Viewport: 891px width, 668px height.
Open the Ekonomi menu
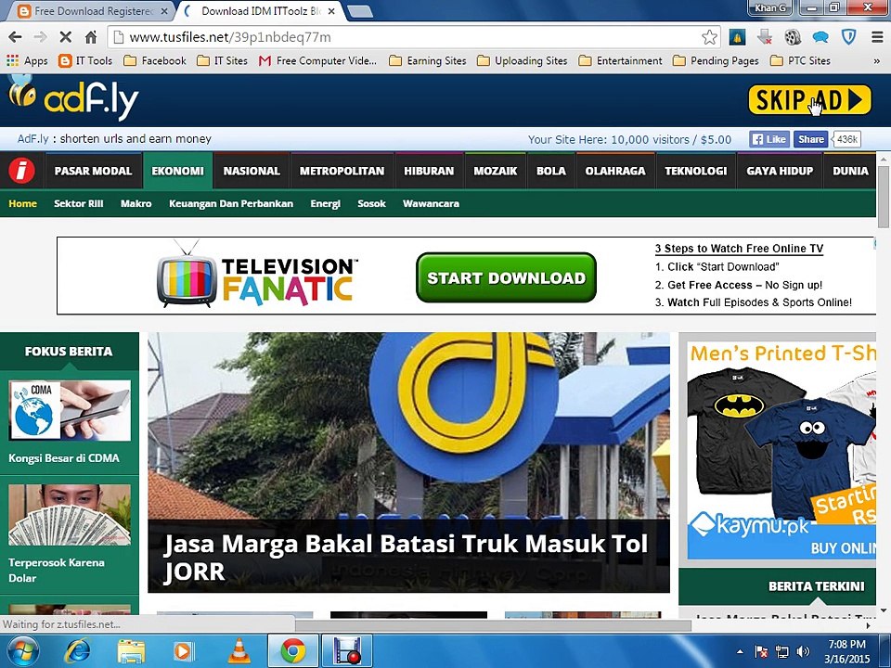(x=178, y=171)
